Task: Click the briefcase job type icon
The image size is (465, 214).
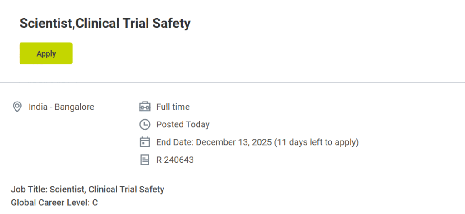Action: coord(144,107)
